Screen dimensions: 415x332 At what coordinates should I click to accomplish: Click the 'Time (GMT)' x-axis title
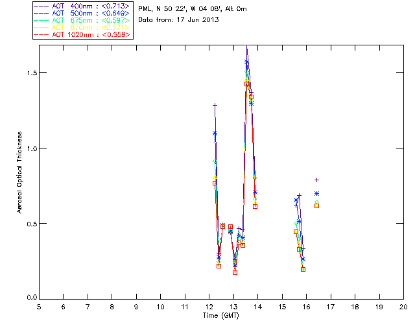point(221,316)
